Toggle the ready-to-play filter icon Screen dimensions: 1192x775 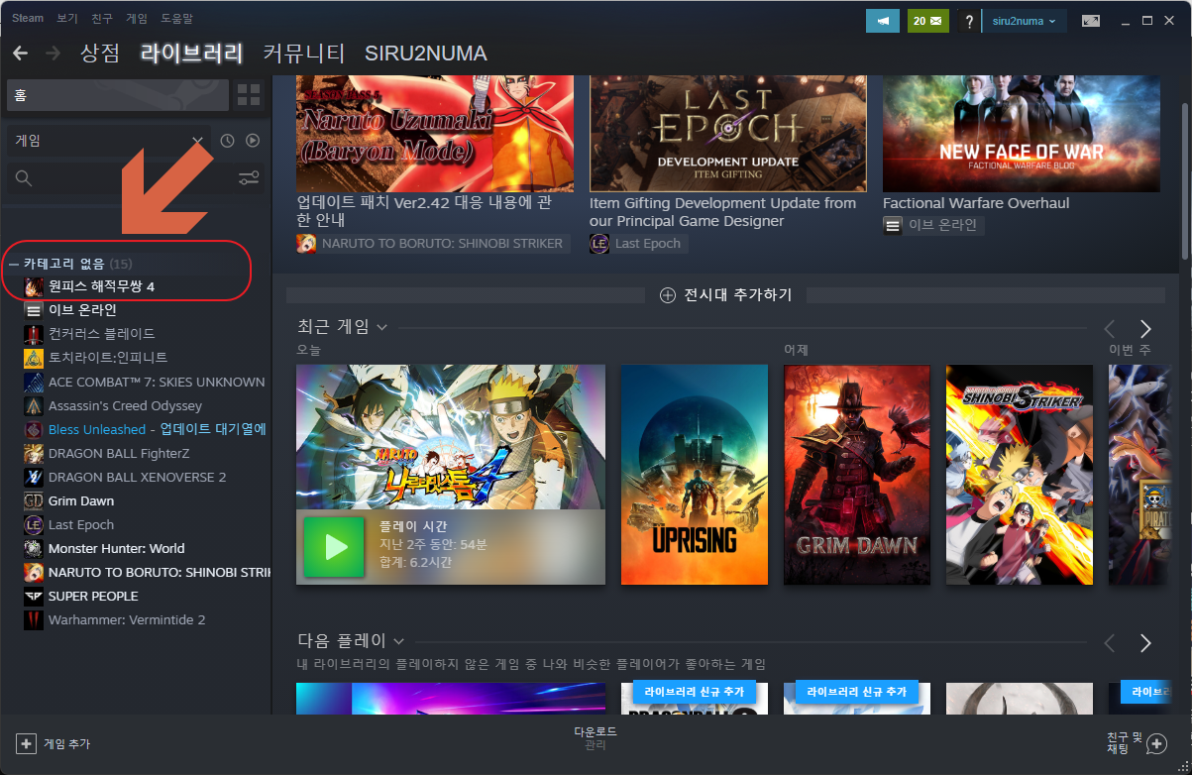[253, 141]
